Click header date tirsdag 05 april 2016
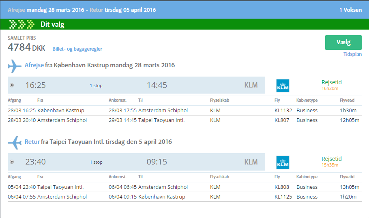369x218 pixels. click(x=130, y=10)
